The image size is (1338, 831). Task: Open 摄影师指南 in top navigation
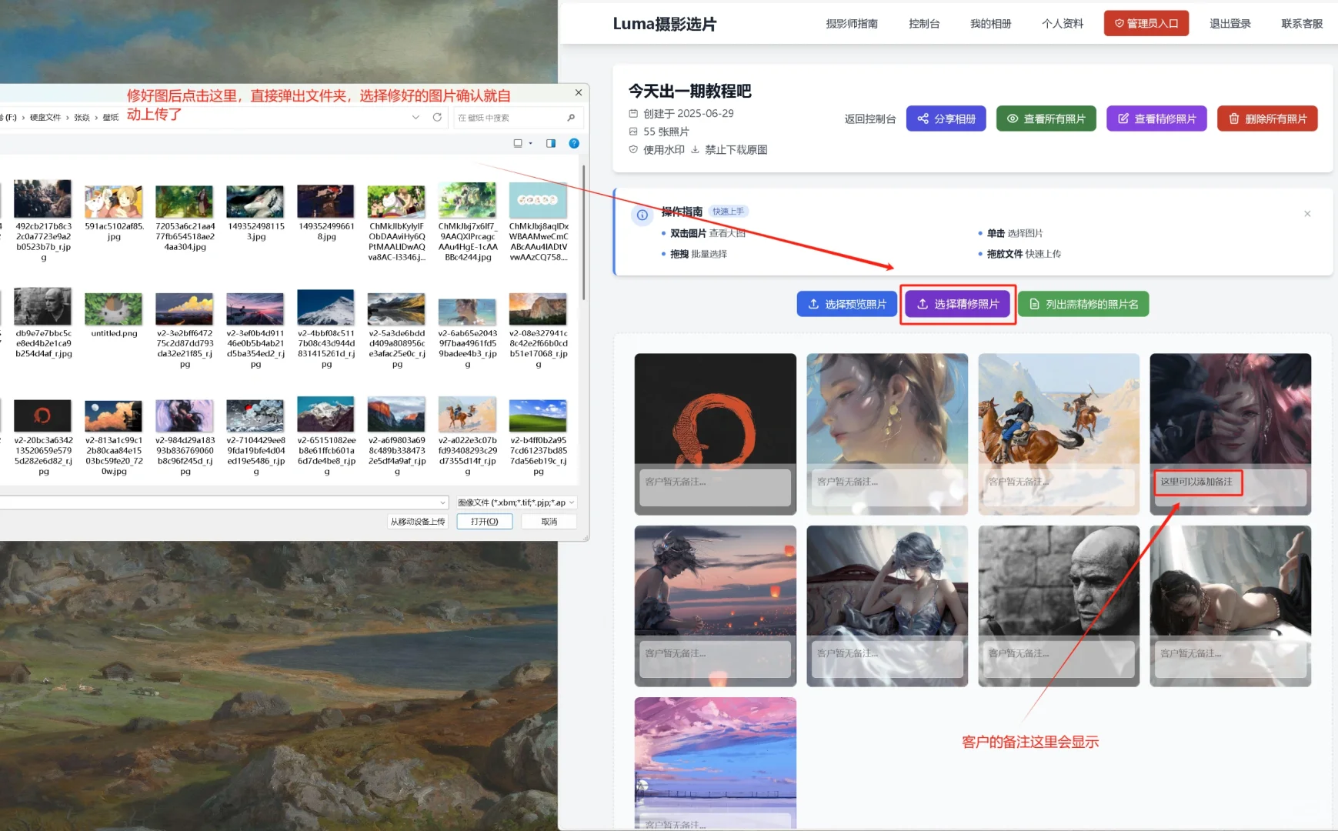click(852, 24)
